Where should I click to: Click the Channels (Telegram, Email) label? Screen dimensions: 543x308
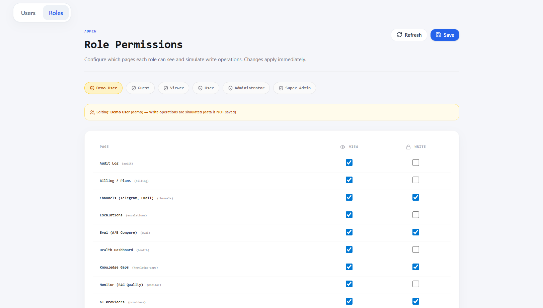pos(127,198)
